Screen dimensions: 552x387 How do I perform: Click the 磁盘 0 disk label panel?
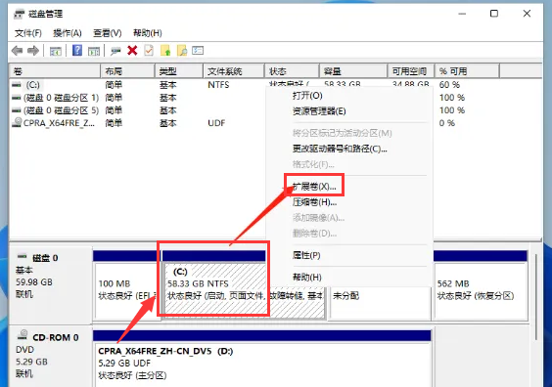50,284
